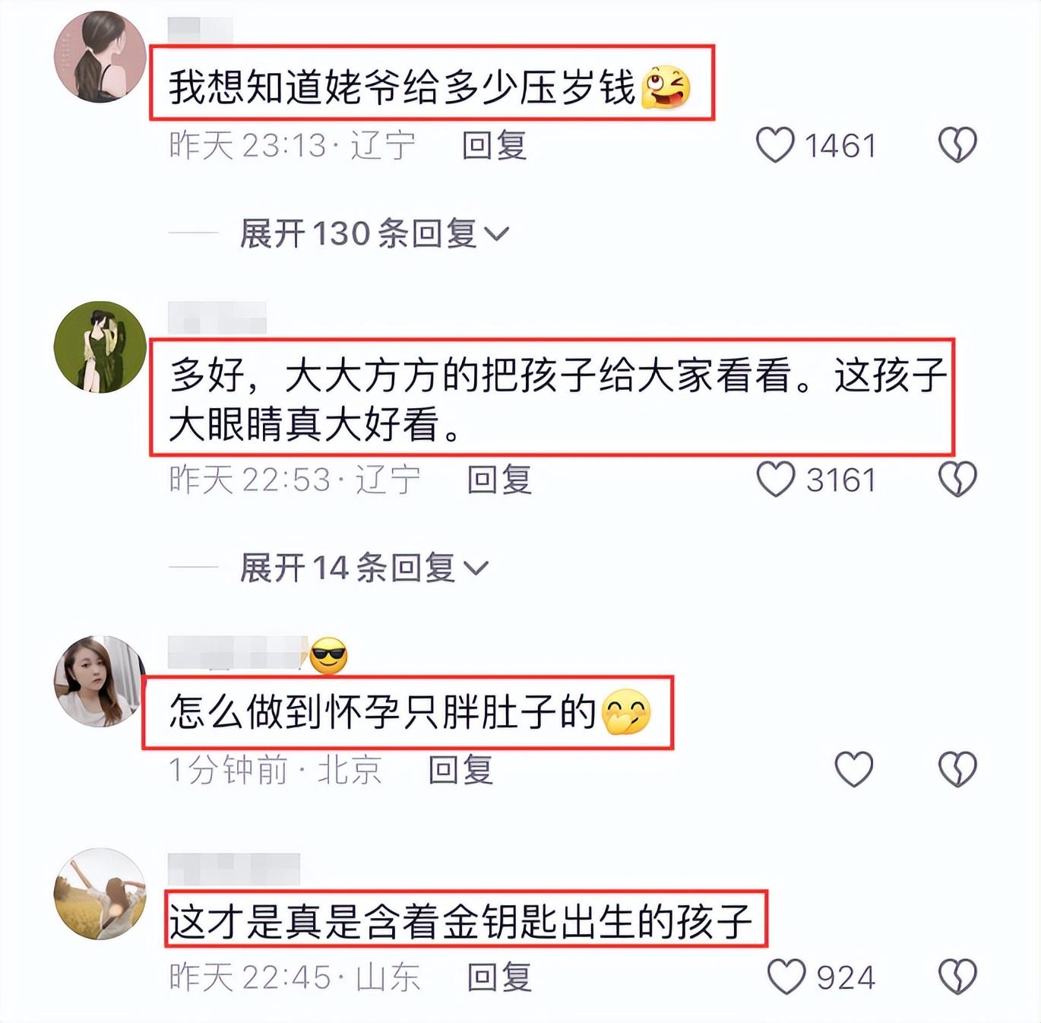
Task: Open the wheat field avatar profile
Action: tap(100, 894)
